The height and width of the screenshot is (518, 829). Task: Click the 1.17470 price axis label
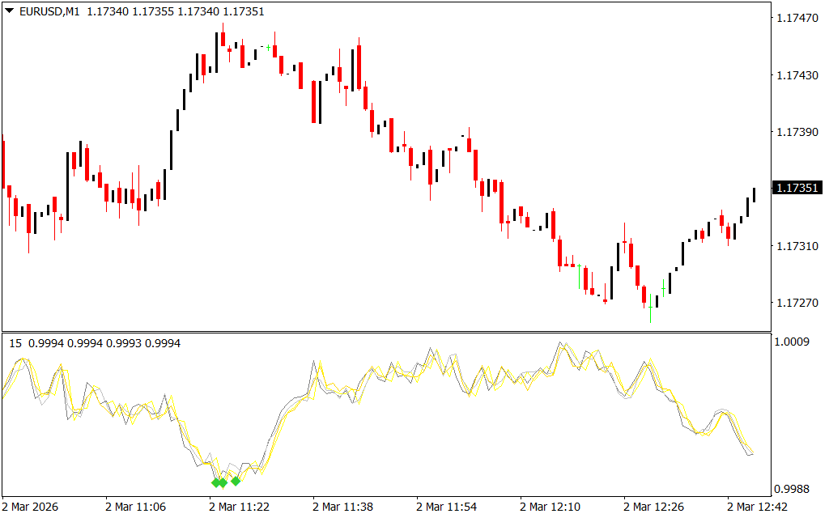click(x=798, y=18)
